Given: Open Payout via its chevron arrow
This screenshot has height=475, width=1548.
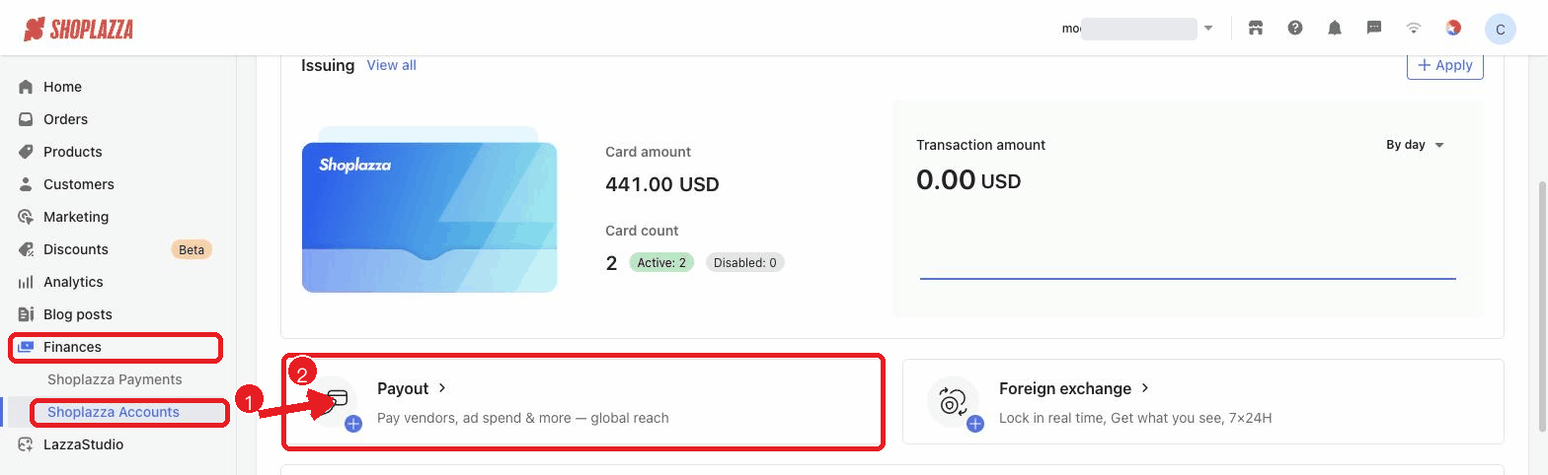Looking at the screenshot, I should pyautogui.click(x=442, y=388).
